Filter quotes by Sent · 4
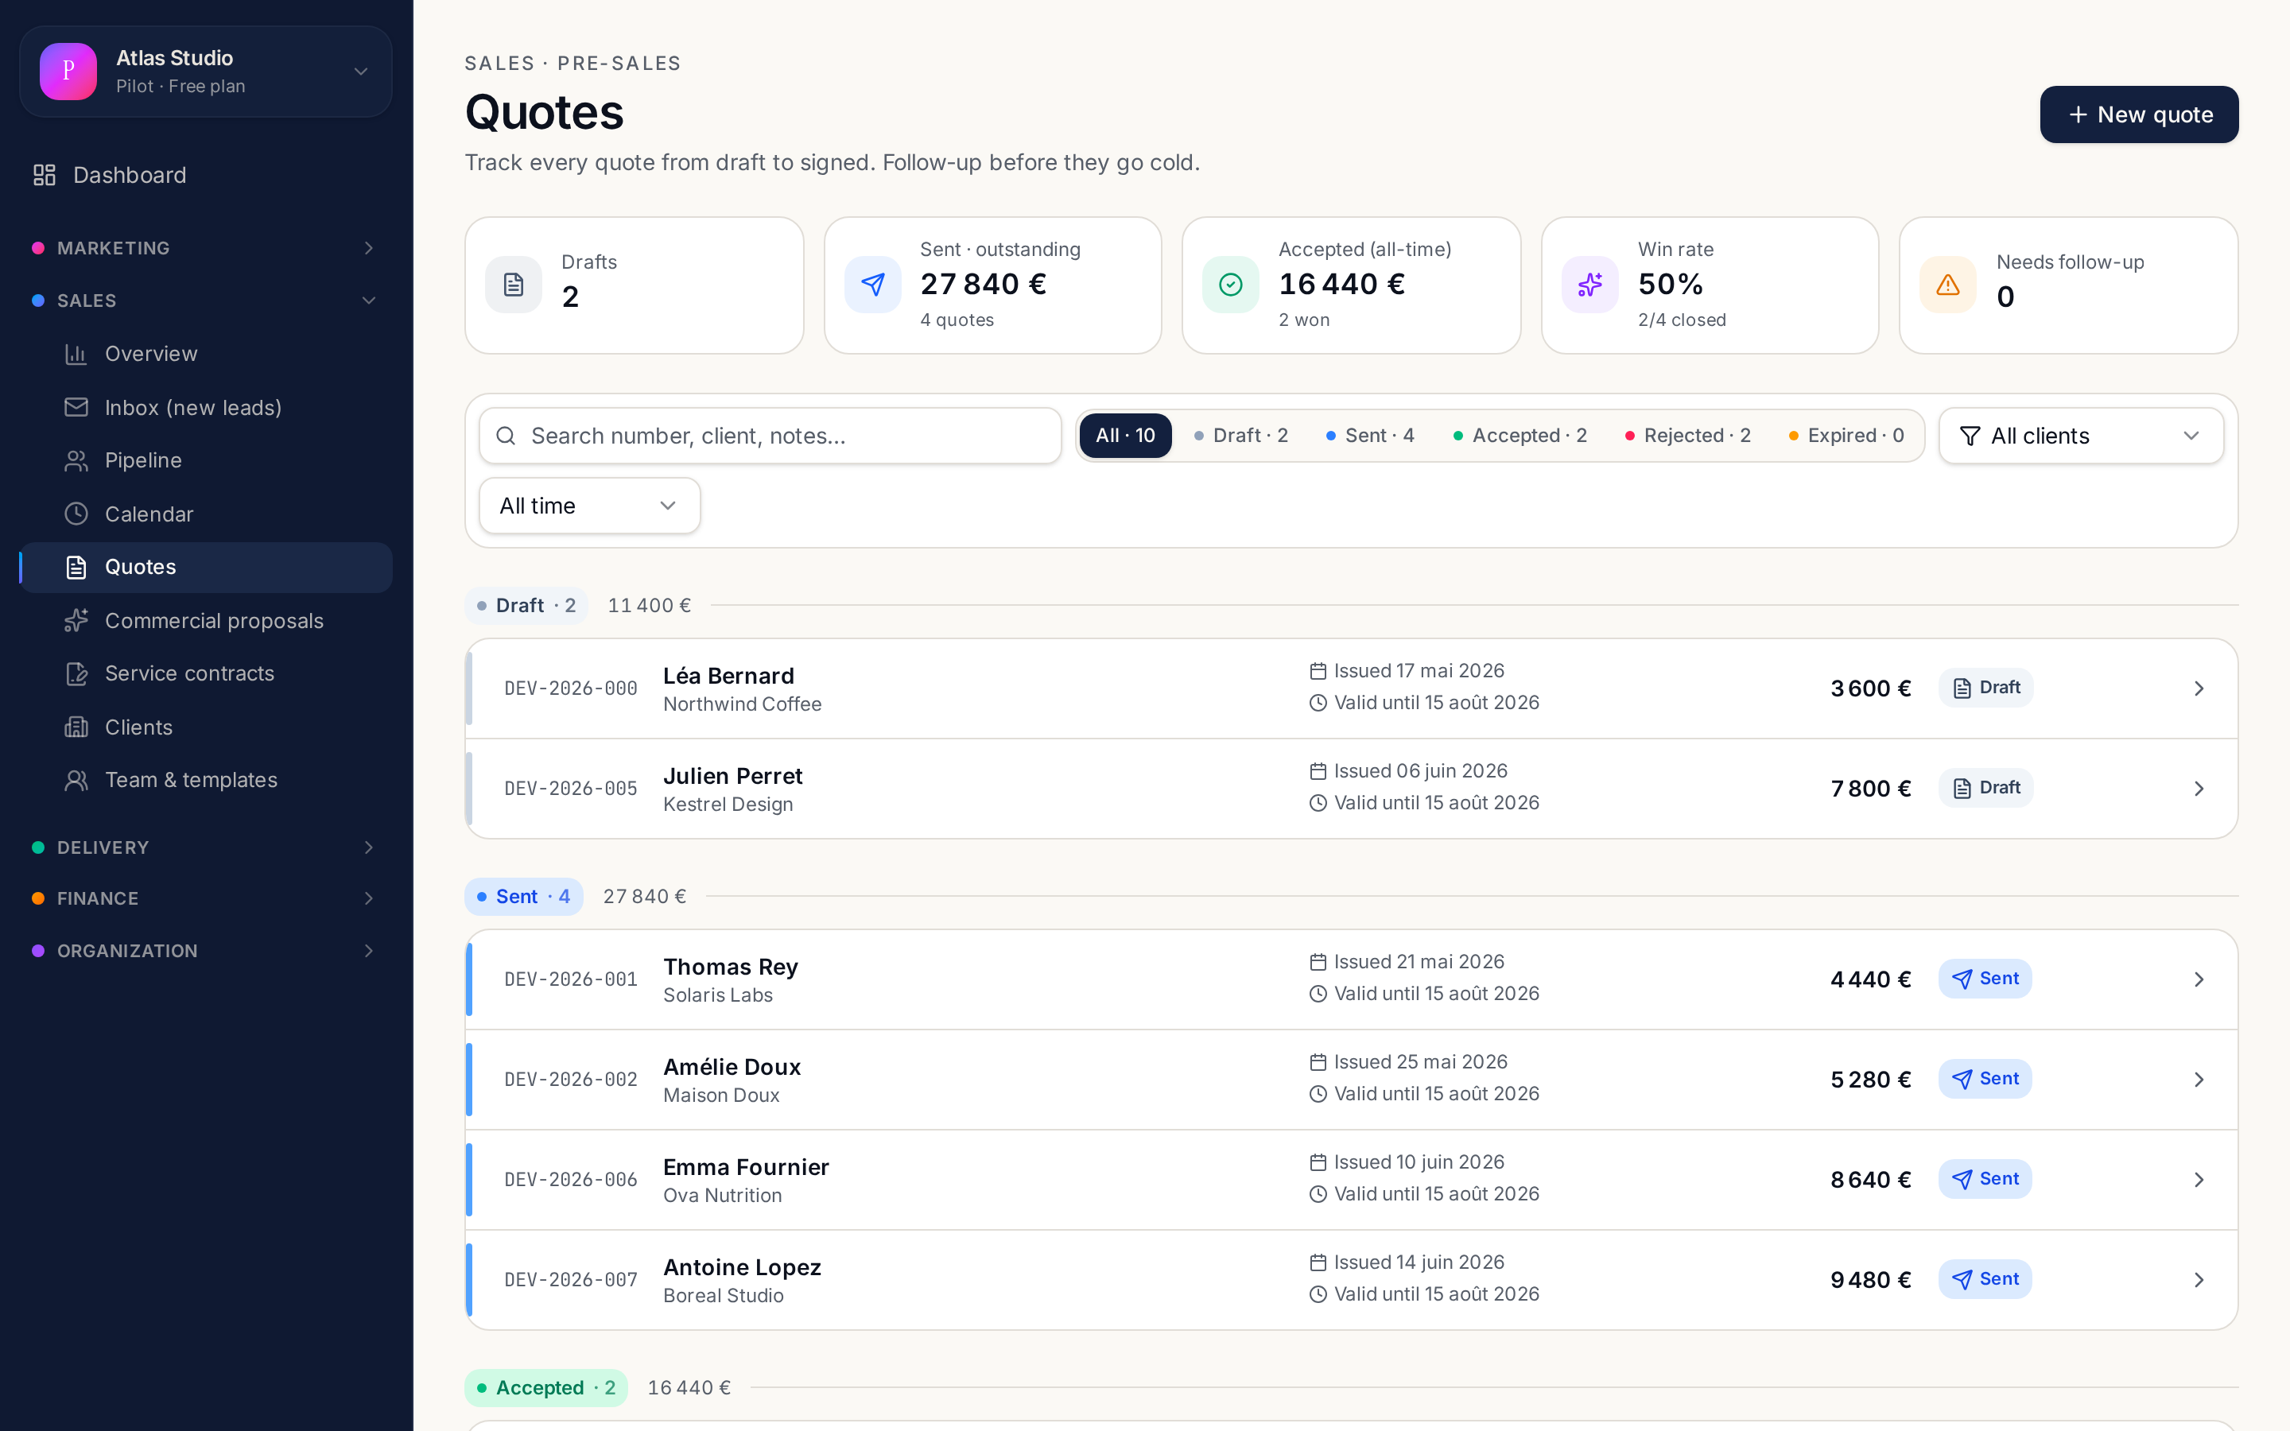The width and height of the screenshot is (2290, 1431). 1370,436
